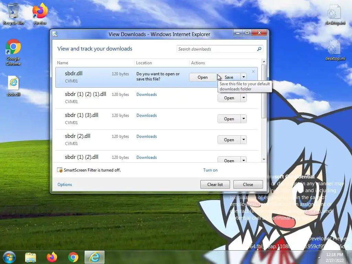Select the Firefox desktop shortcut

coord(40,14)
